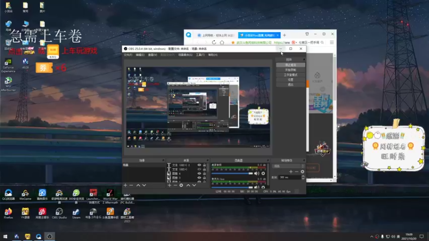The height and width of the screenshot is (241, 429).
Task: Open scene transition type dropdown
Action: pyautogui.click(x=288, y=166)
